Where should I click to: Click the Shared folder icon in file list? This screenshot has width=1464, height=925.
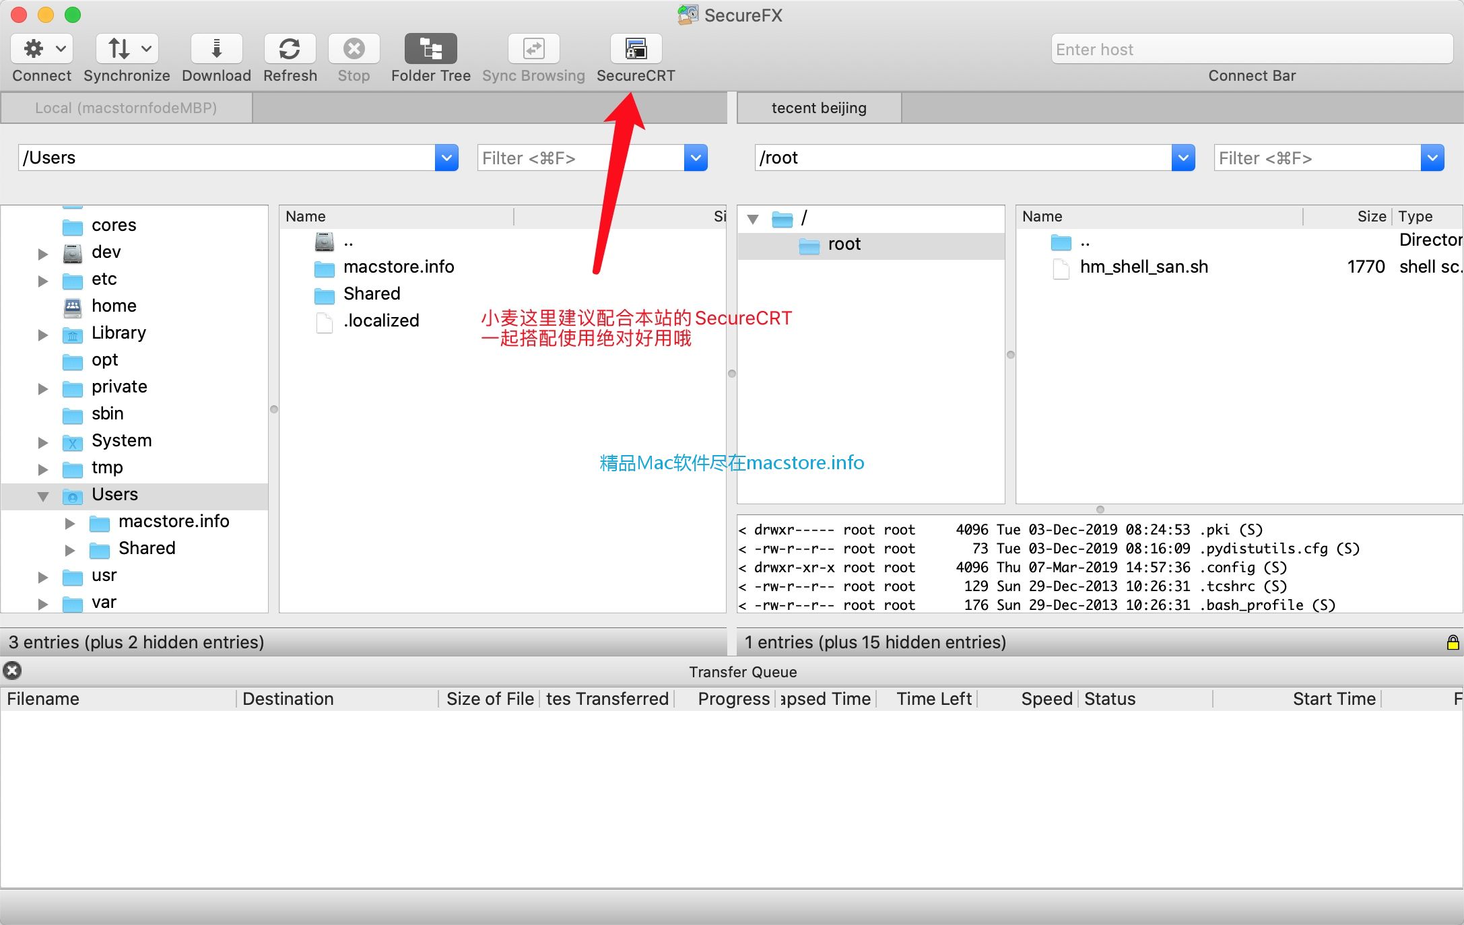tap(324, 295)
